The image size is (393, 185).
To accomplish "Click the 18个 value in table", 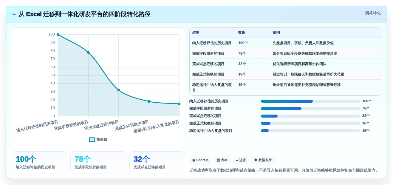I will click(x=242, y=74).
